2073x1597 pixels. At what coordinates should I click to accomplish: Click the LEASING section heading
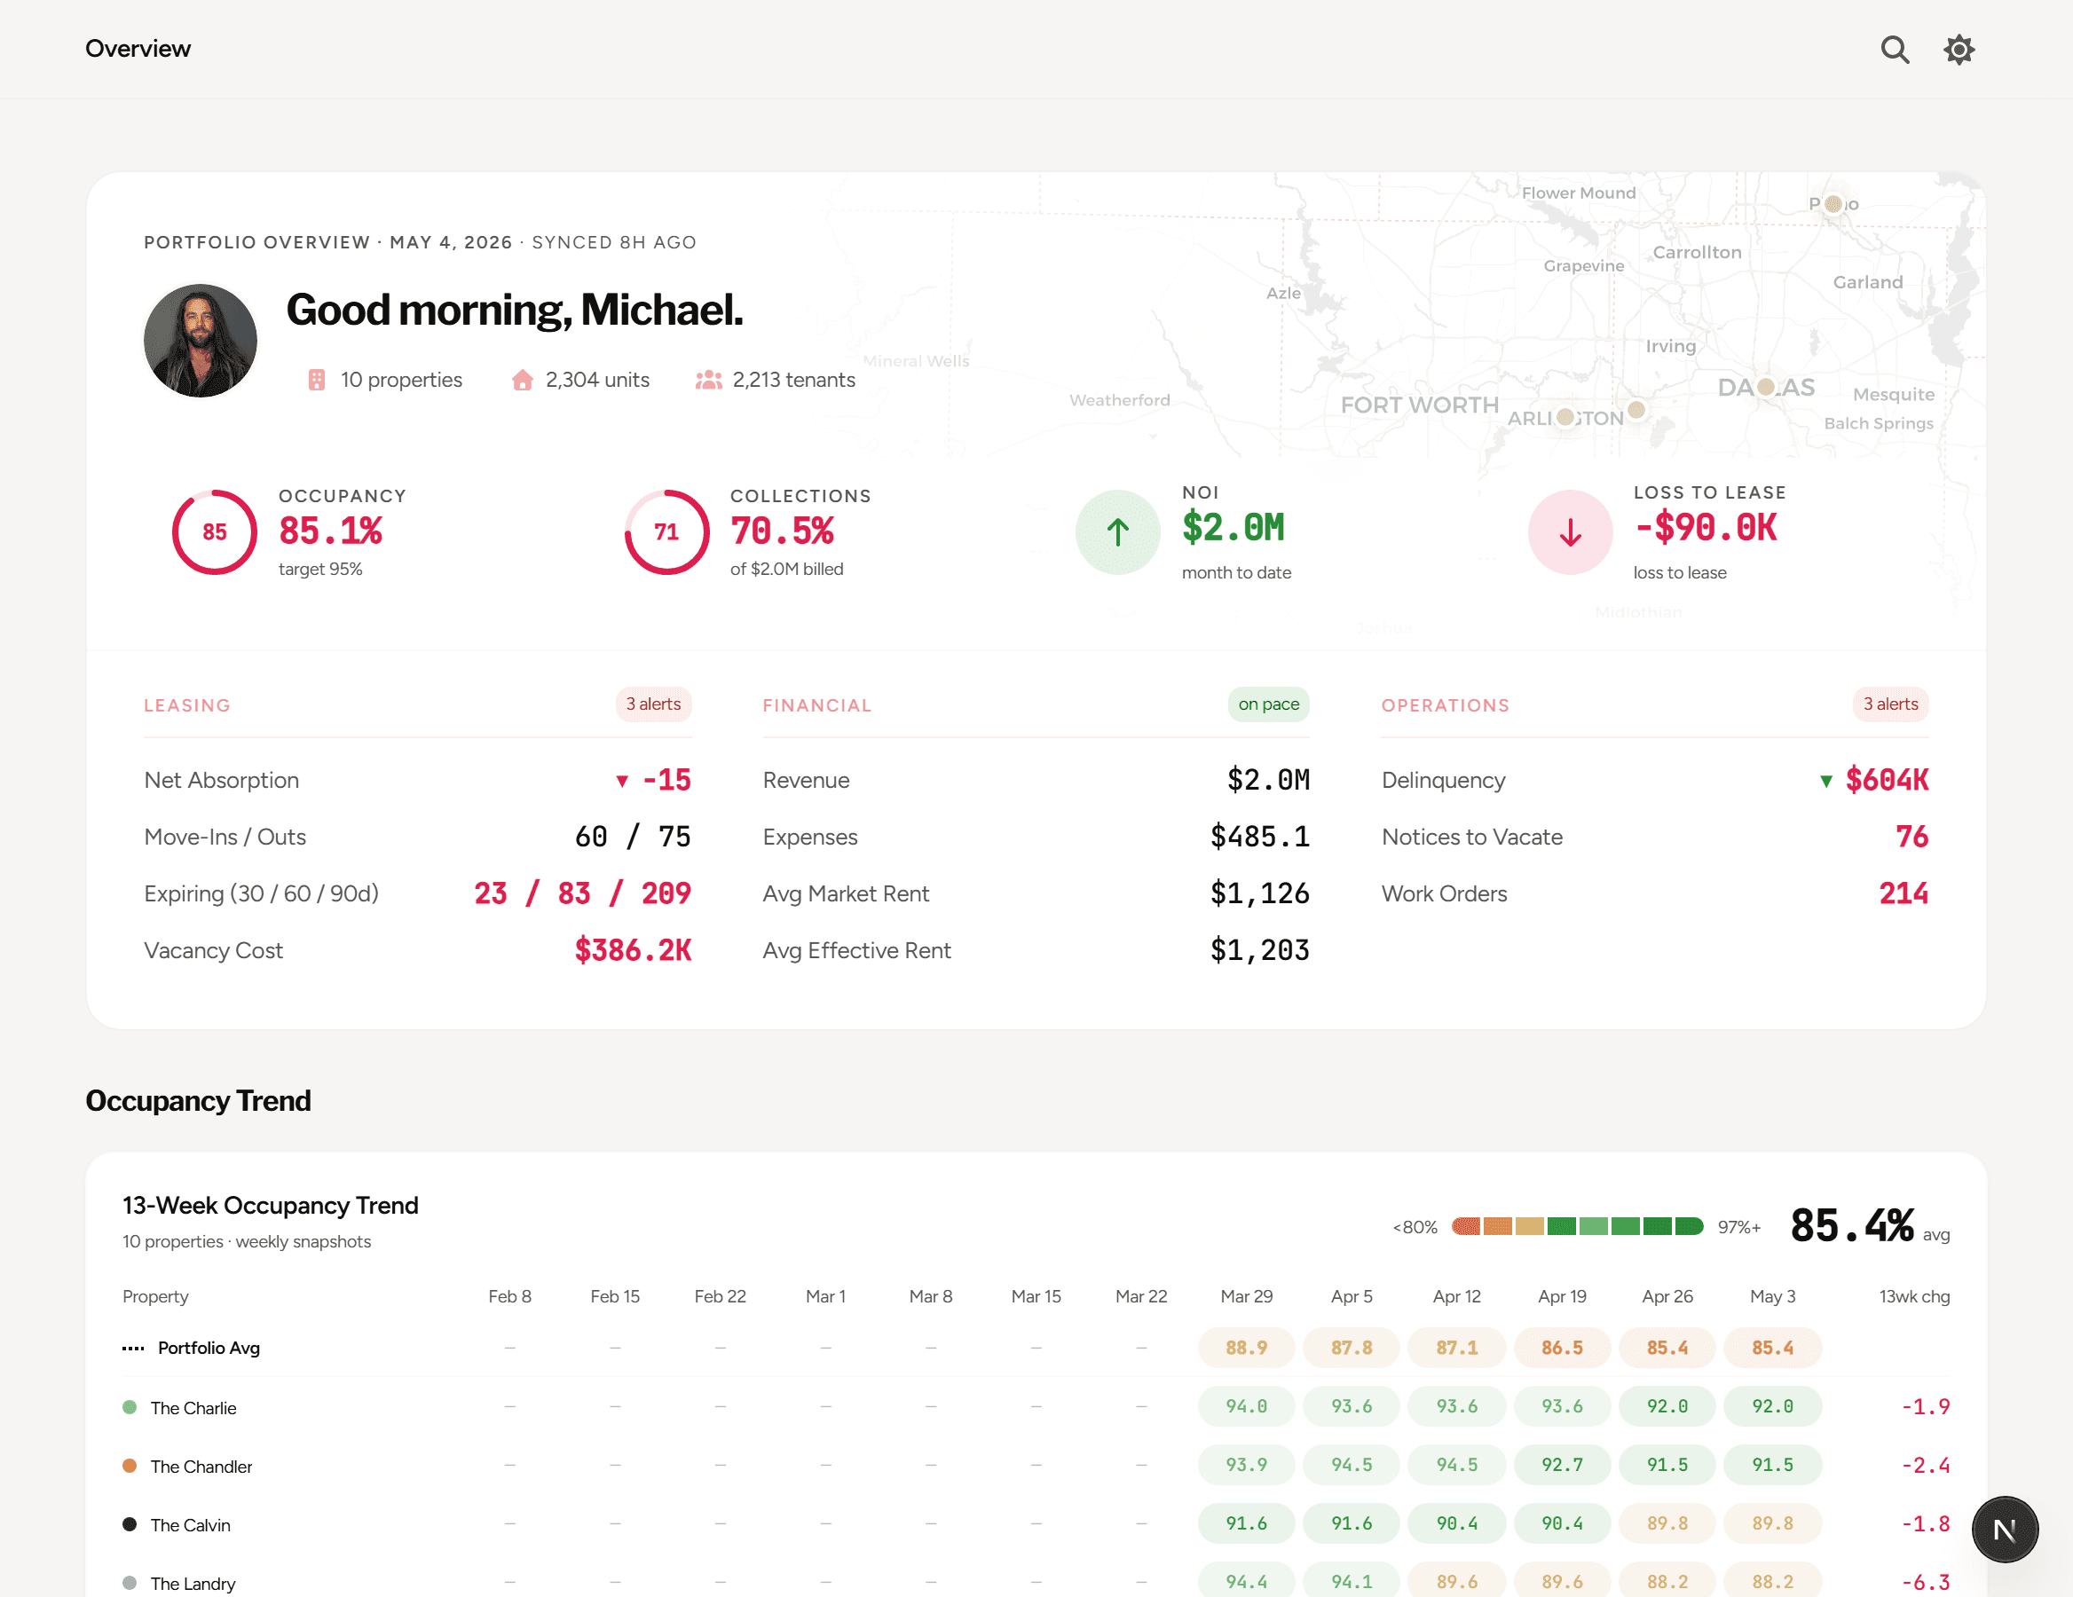pyautogui.click(x=187, y=705)
